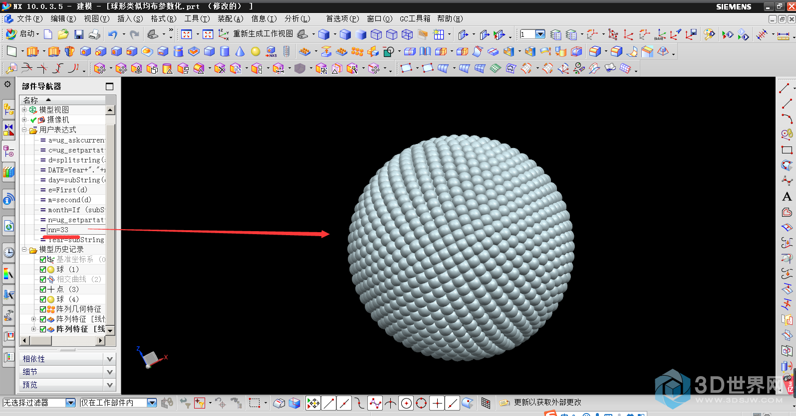The width and height of the screenshot is (796, 416).
Task: Toggle the 摄像机 check mark
Action: pos(33,120)
